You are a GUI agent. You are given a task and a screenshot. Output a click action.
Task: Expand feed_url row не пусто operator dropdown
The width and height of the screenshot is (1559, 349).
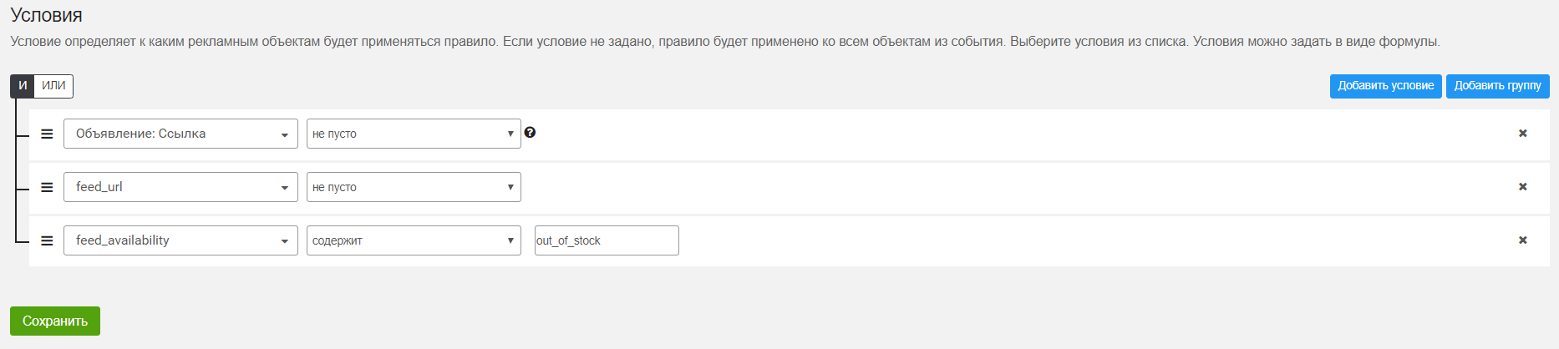pyautogui.click(x=414, y=187)
